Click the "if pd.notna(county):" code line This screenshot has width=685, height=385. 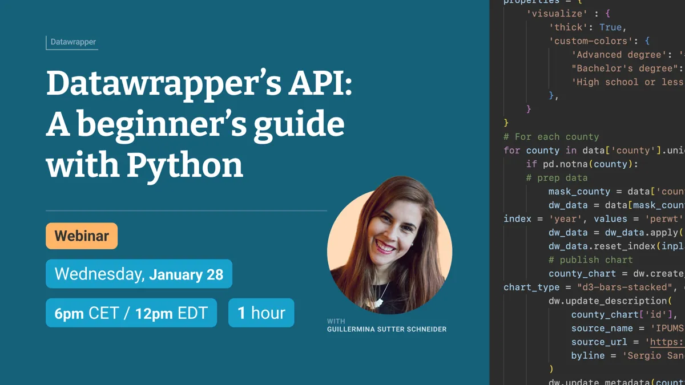(582, 164)
